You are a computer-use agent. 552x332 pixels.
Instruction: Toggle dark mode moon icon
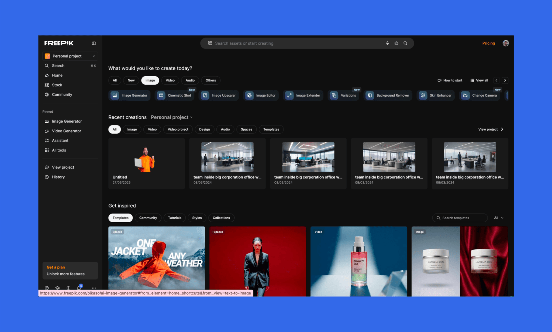68,288
